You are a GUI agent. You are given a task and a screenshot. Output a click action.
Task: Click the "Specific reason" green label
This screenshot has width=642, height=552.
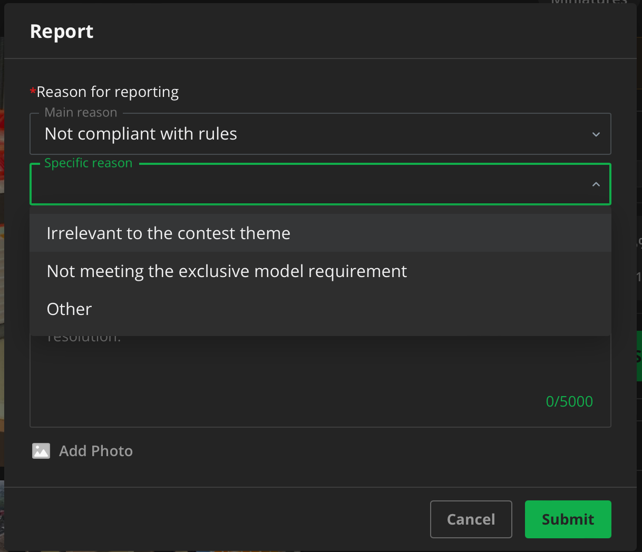coord(88,163)
